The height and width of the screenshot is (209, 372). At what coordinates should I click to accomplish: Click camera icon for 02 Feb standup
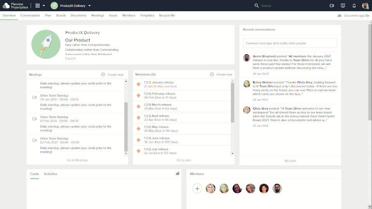[x=34, y=140]
